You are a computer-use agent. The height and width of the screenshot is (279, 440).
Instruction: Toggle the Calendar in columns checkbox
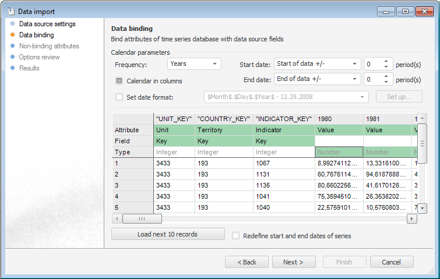click(x=119, y=81)
